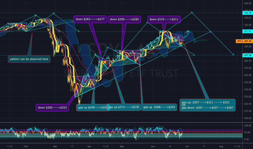Click 300.00 on the price axis
253x149 pixels.
pos(248,47)
